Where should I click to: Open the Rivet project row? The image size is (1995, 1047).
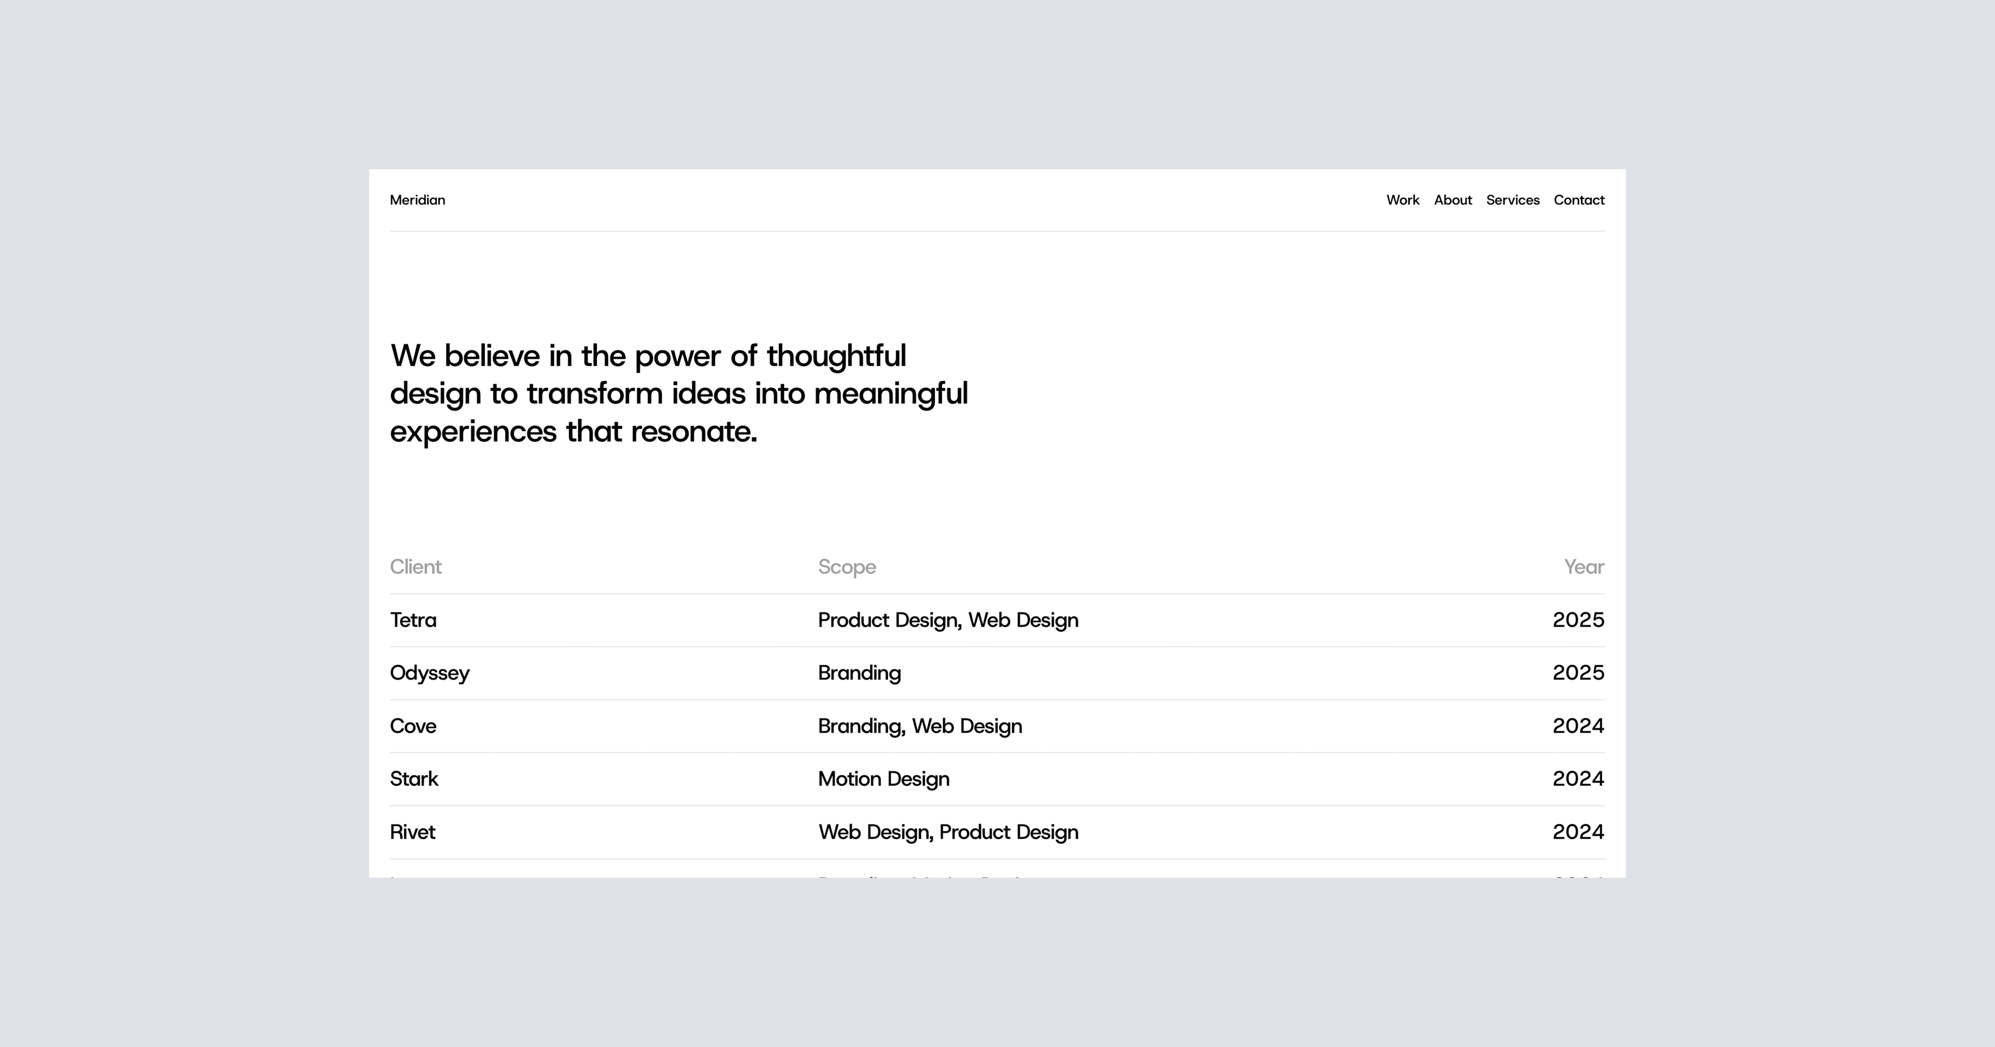412,833
